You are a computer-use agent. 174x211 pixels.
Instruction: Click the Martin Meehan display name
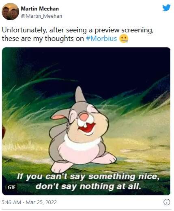click(40, 9)
